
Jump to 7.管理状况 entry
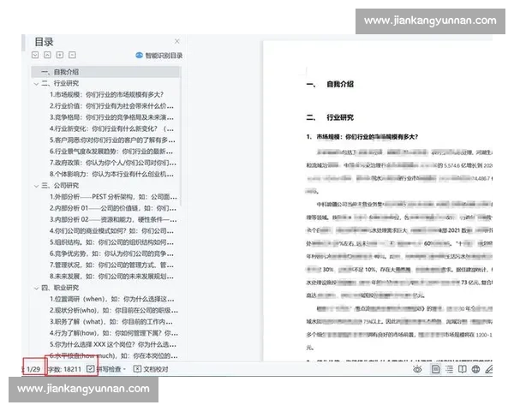tap(111, 265)
